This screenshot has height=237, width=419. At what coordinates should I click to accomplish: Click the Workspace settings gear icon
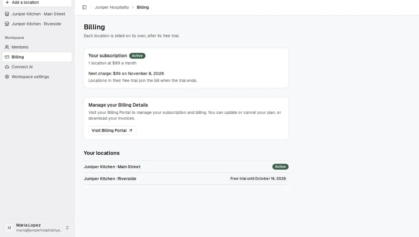(x=7, y=77)
